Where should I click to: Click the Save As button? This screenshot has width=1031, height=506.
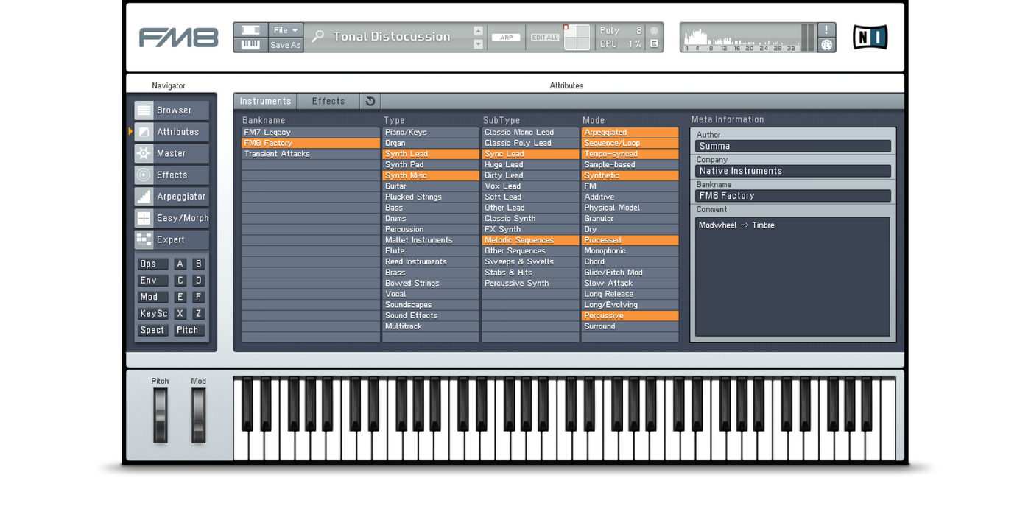(286, 45)
